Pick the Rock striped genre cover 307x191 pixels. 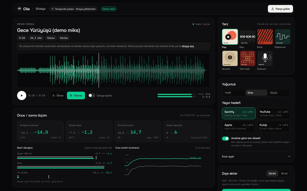[265, 37]
